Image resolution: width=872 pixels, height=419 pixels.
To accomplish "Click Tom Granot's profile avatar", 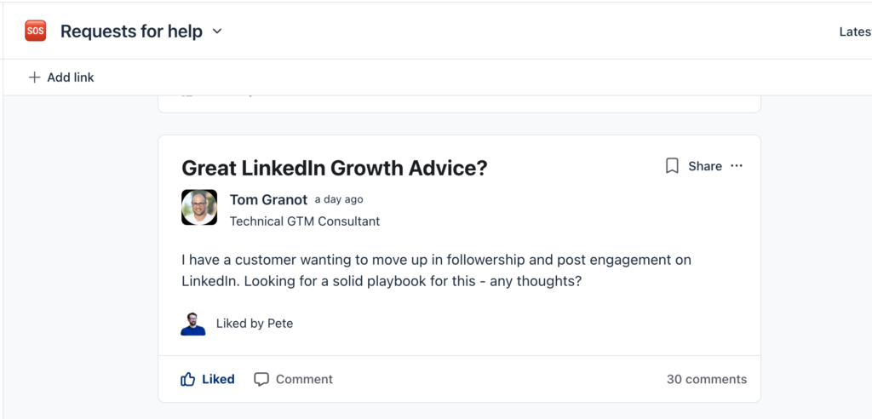I will coord(199,208).
